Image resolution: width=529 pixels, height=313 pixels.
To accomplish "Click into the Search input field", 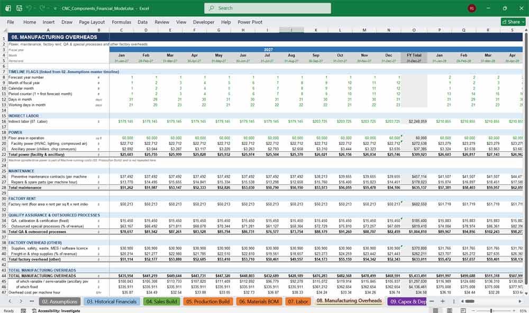I will click(x=268, y=8).
